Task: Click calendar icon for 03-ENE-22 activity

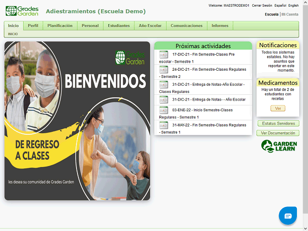Action: [x=164, y=110]
